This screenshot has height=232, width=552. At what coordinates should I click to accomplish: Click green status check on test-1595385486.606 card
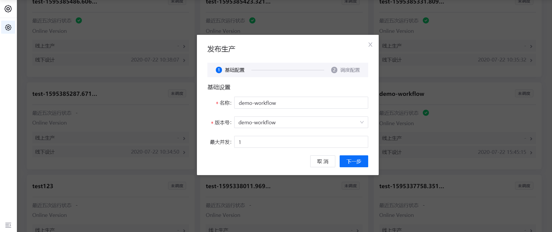[79, 20]
